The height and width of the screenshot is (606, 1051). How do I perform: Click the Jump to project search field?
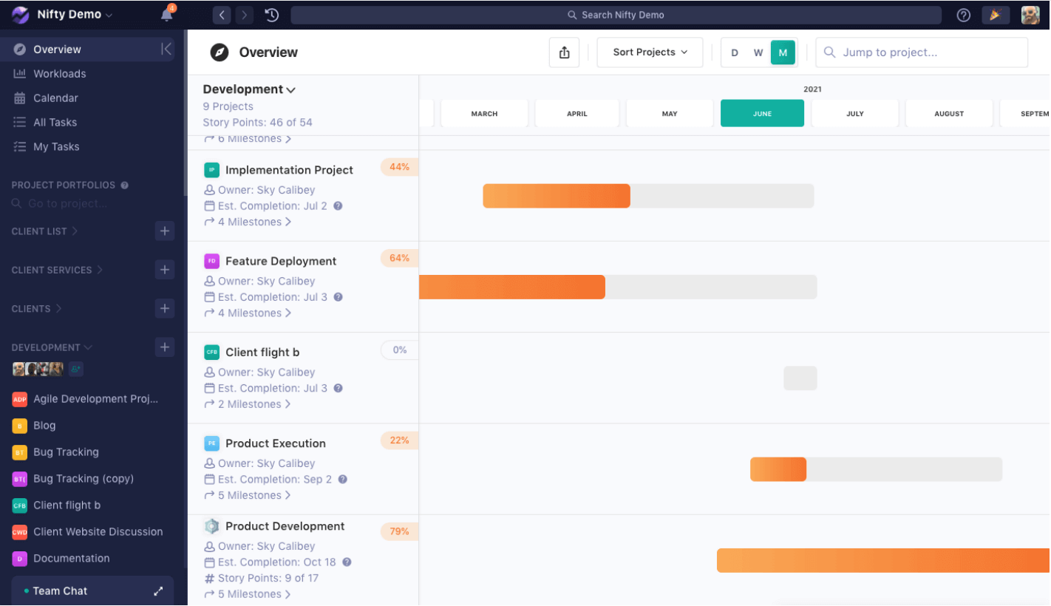pos(921,52)
